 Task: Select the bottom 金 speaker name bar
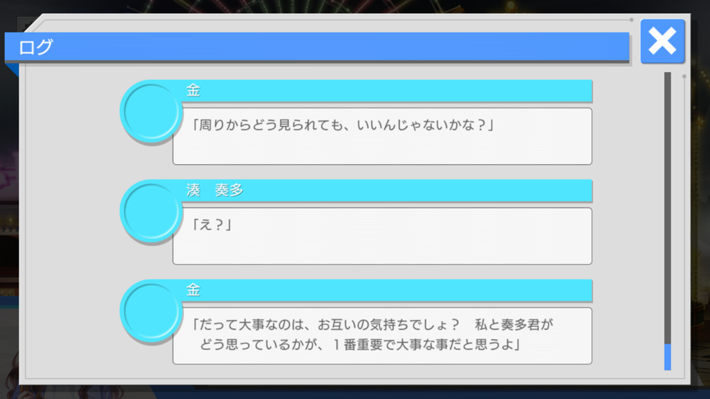pos(385,290)
